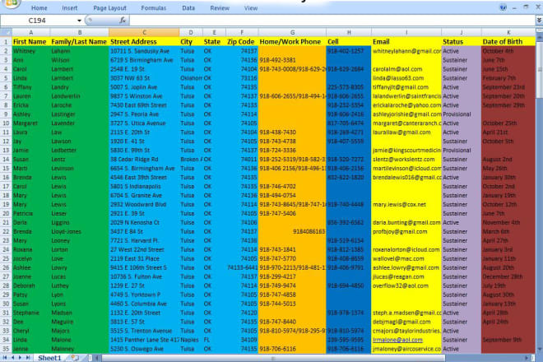Select cell '9184086163'
The image size is (543, 362).
coord(292,231)
